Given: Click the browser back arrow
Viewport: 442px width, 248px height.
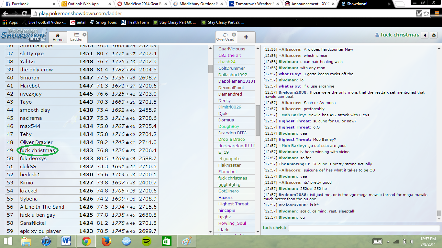Looking at the screenshot, I should [x=6, y=14].
